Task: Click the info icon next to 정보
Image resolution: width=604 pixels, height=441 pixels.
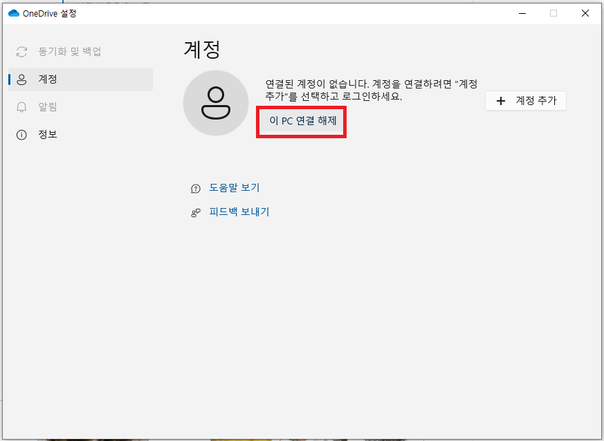Action: [21, 134]
